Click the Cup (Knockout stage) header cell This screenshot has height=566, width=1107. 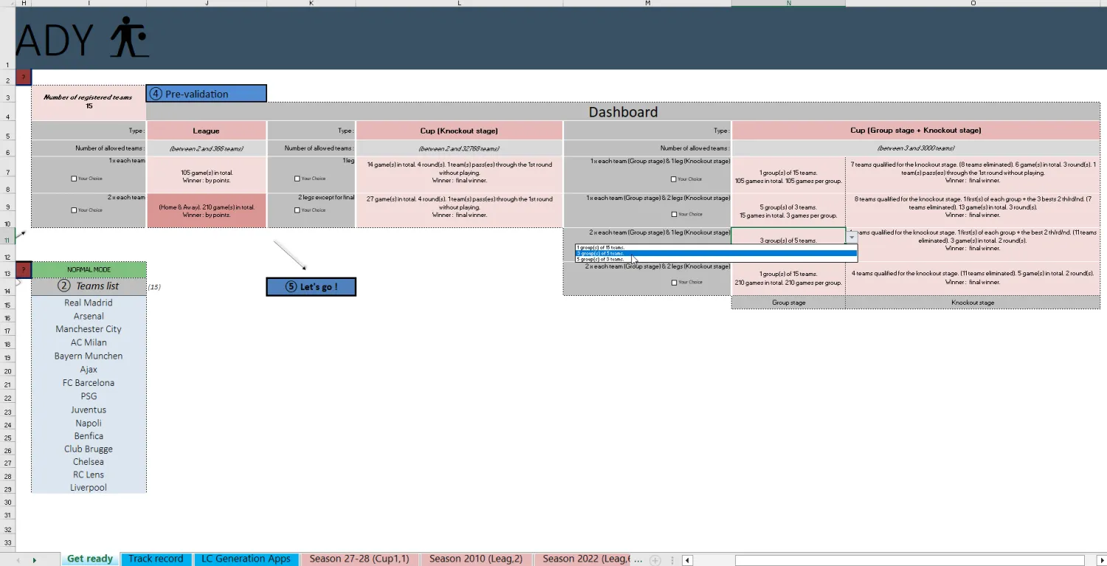[x=459, y=130]
